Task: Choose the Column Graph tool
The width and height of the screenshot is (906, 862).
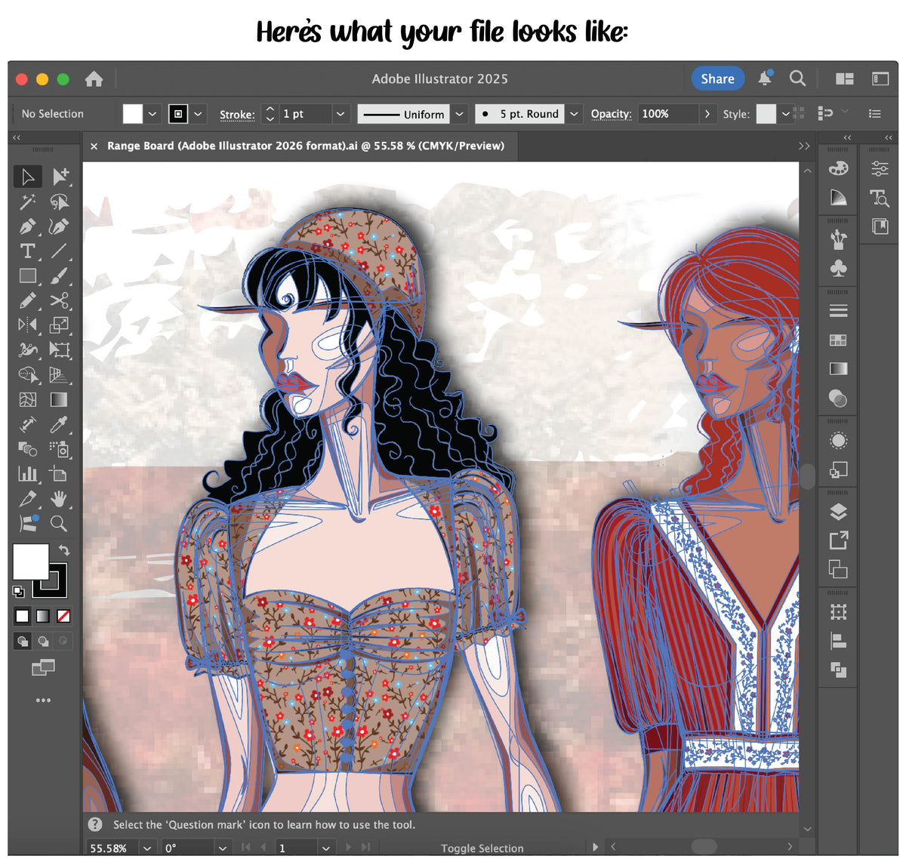Action: (x=28, y=474)
